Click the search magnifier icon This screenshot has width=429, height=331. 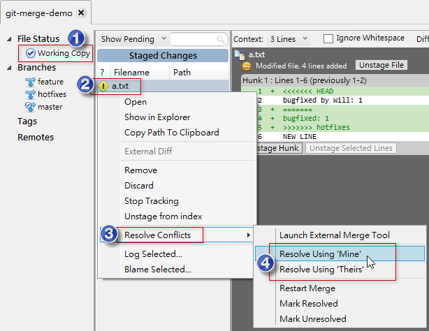[221, 39]
